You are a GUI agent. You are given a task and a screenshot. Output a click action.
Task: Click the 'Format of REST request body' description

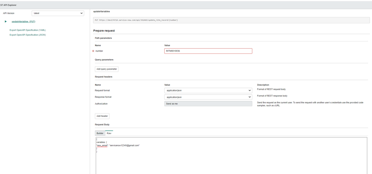coord(272,89)
